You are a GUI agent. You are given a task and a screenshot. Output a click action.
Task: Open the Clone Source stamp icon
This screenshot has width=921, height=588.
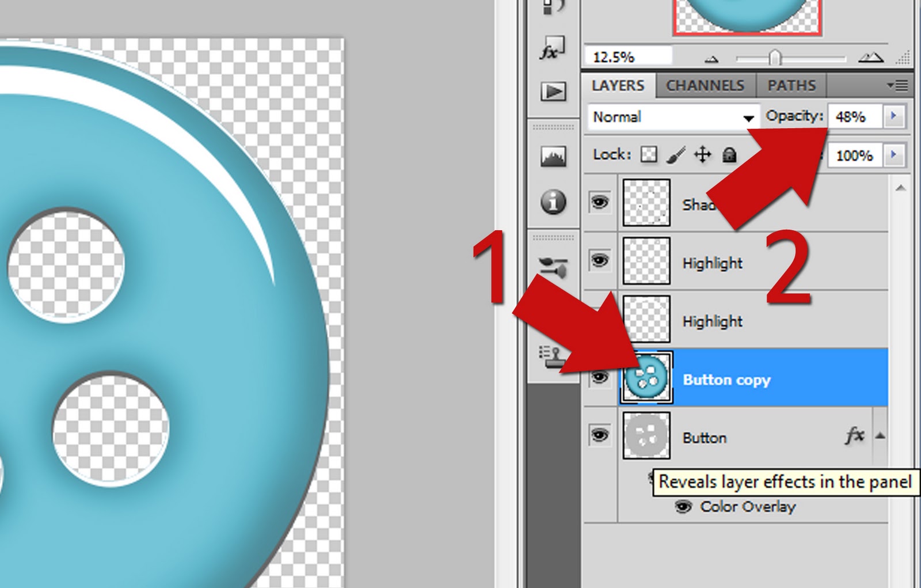point(551,356)
